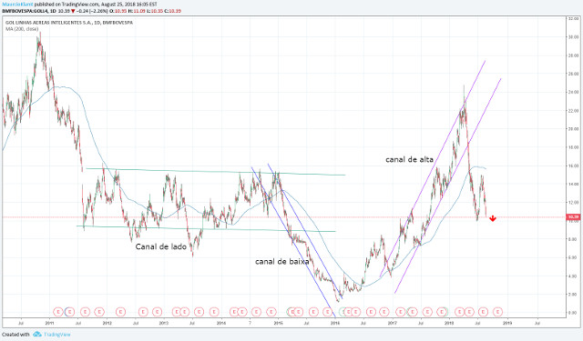
Task: Click the high price value H:11.09
Action: tap(136, 11)
